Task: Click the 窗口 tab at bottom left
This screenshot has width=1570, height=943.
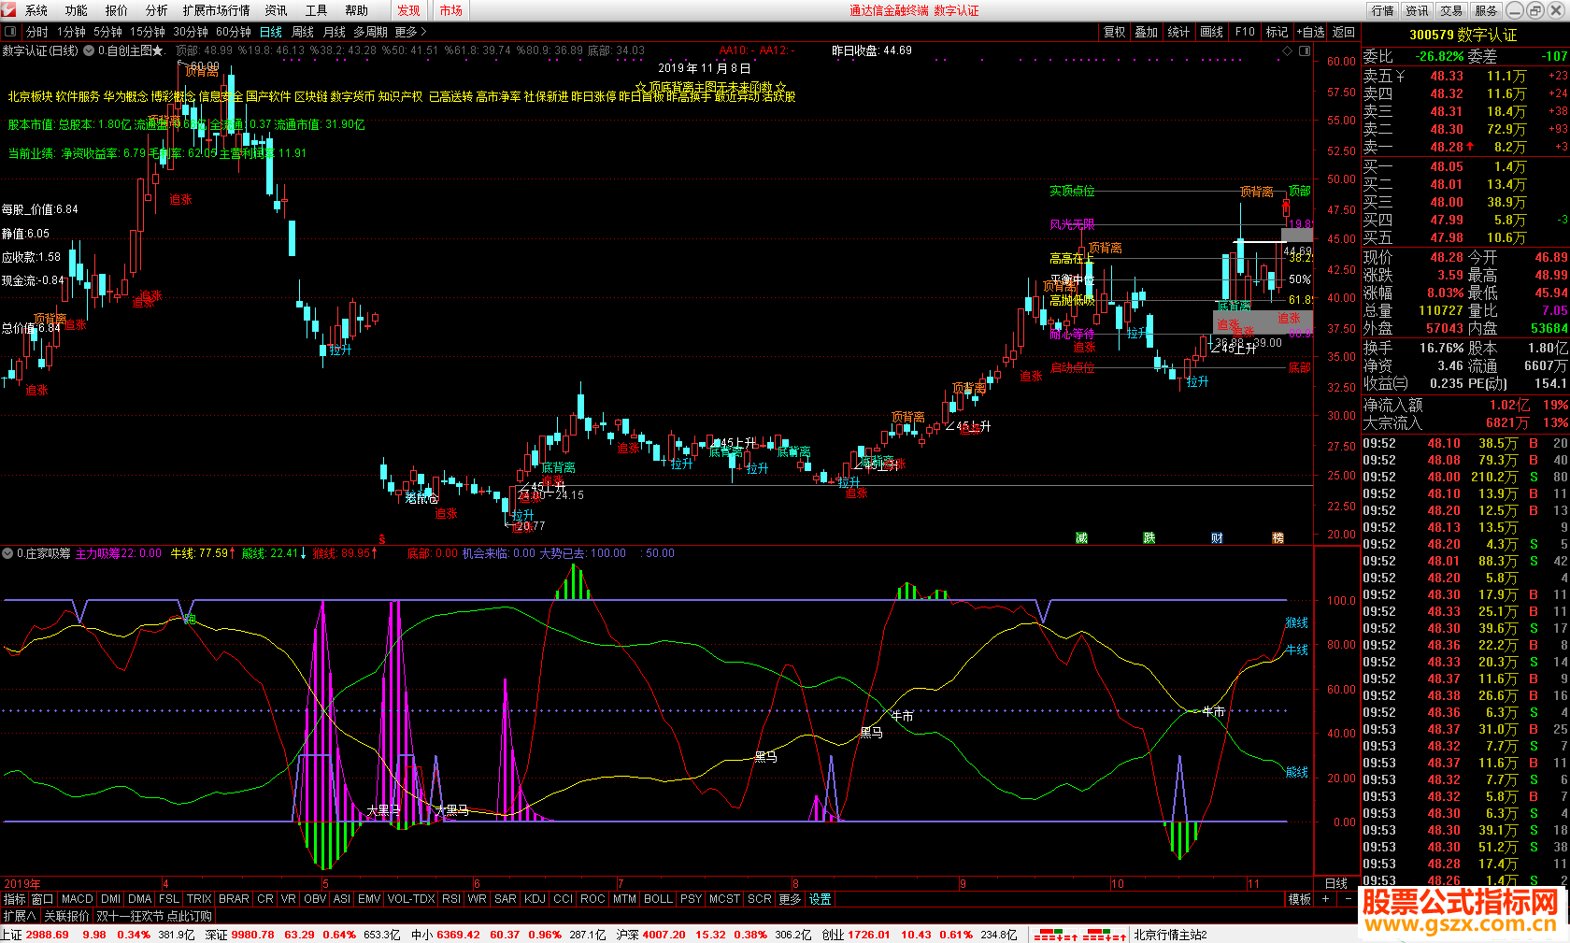Action: tap(42, 899)
